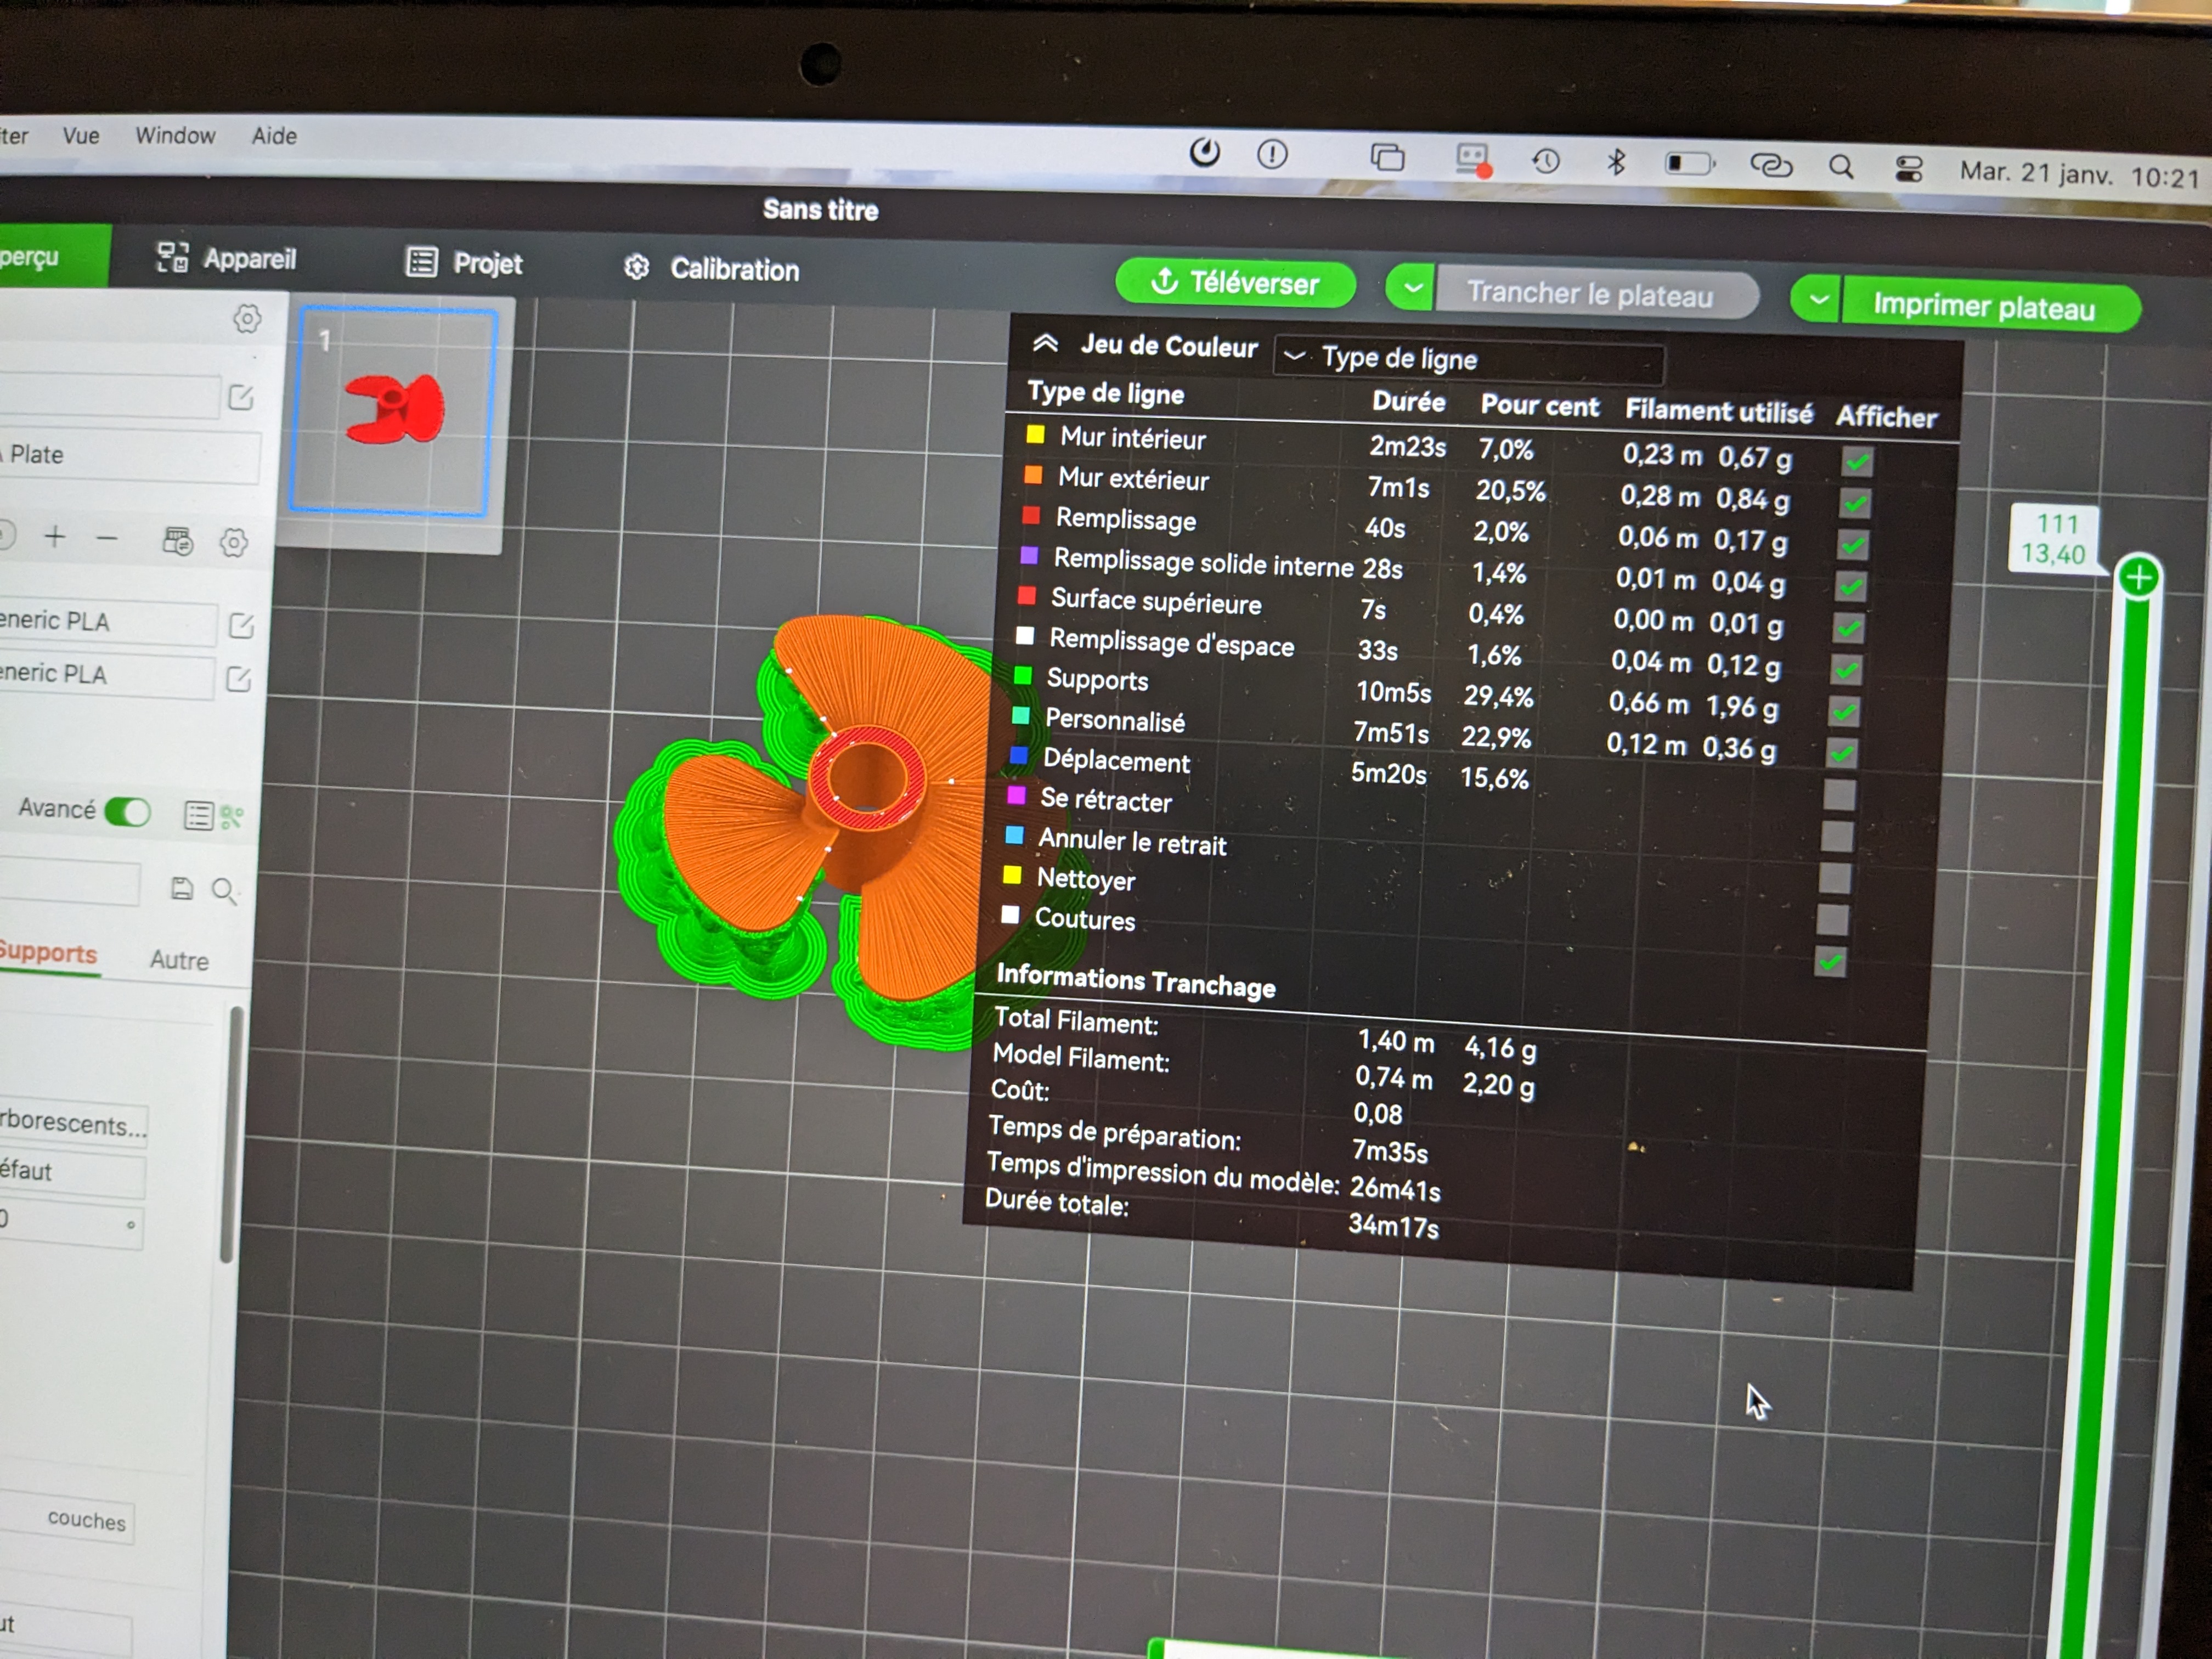
Task: Click the Téléverser upload button
Action: pyautogui.click(x=1235, y=283)
